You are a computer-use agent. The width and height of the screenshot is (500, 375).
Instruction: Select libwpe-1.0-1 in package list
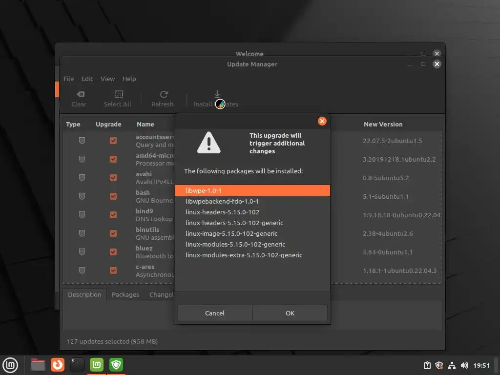(252, 191)
